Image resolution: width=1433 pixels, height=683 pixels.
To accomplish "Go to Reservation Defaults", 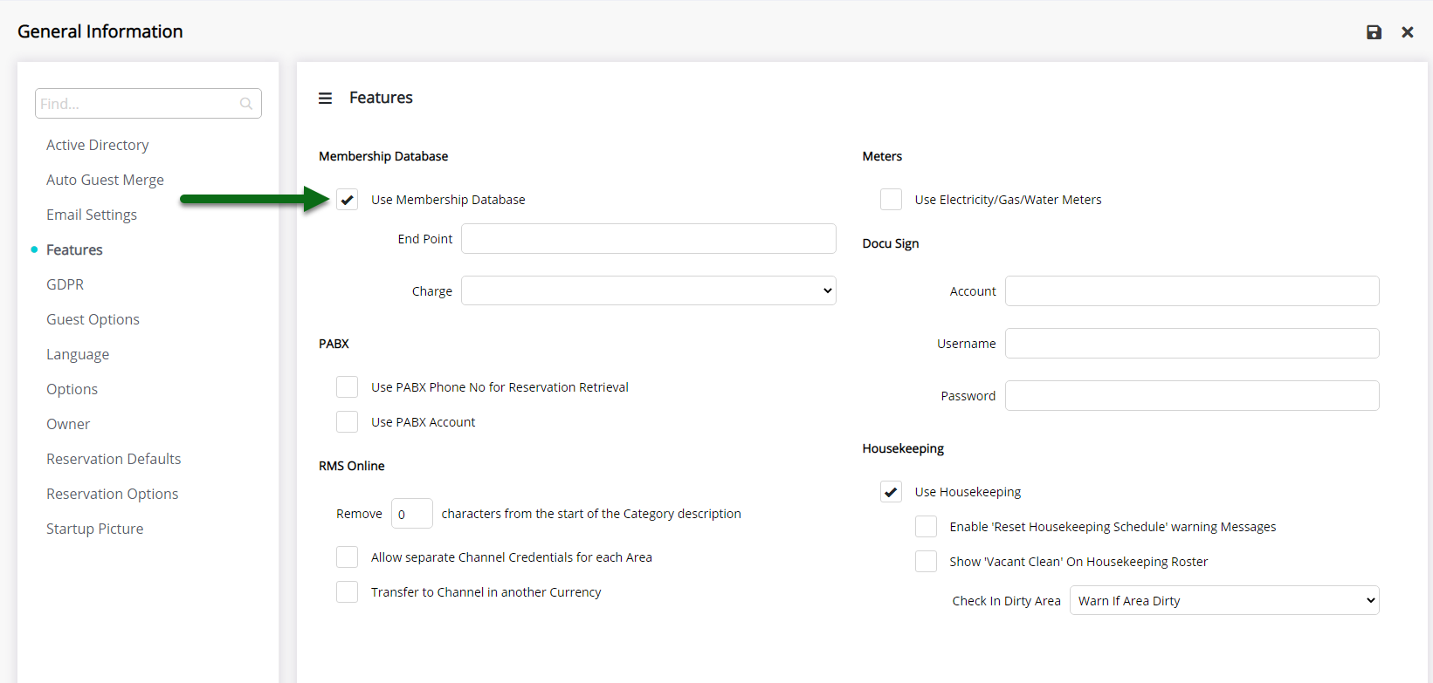I will click(x=114, y=459).
